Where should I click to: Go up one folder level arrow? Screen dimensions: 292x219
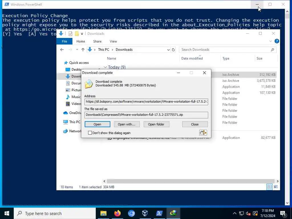(x=83, y=50)
